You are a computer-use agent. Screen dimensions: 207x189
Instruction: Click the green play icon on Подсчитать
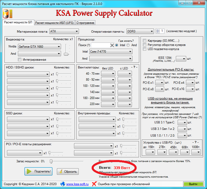pos(30,171)
